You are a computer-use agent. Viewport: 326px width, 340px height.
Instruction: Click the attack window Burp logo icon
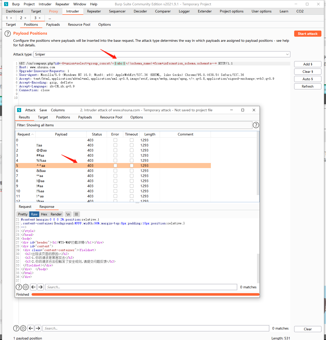[19, 110]
